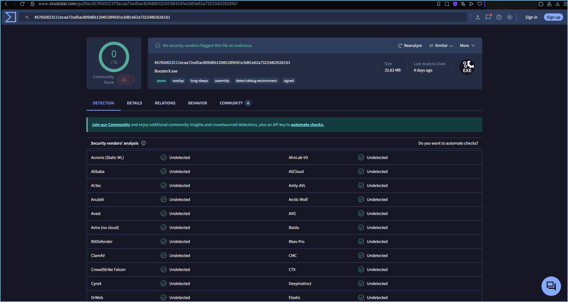Click the peexe tag
The height and width of the screenshot is (302, 568).
pyautogui.click(x=161, y=81)
